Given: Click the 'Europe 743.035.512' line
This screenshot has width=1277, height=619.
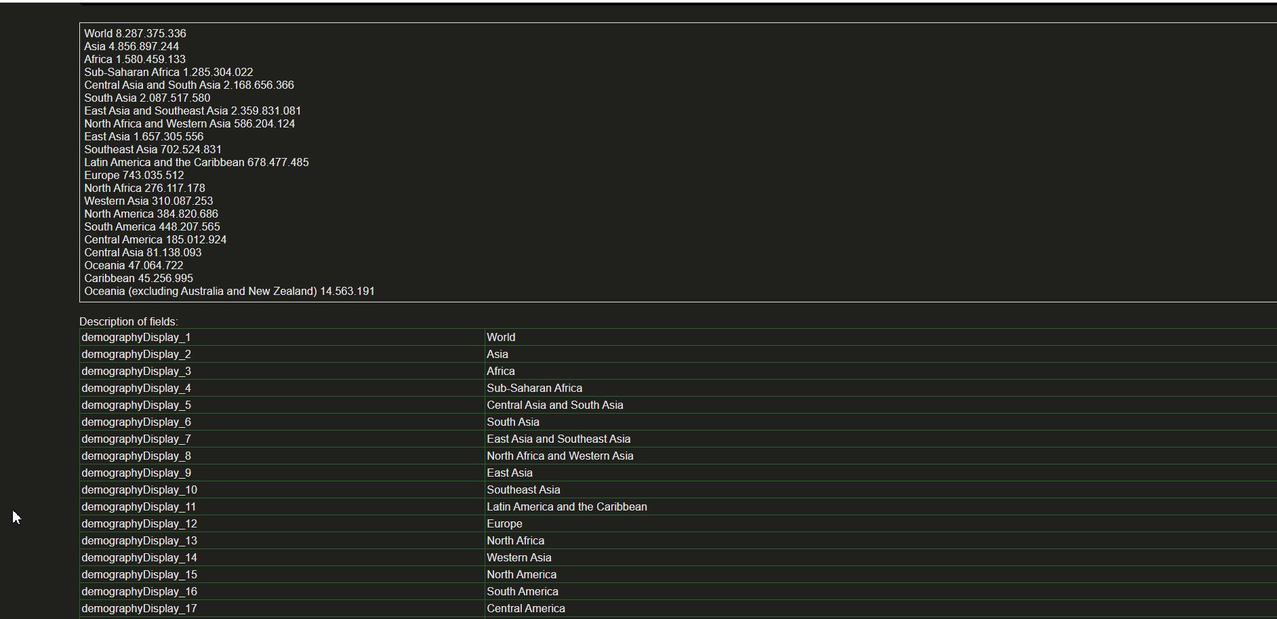Looking at the screenshot, I should point(134,175).
